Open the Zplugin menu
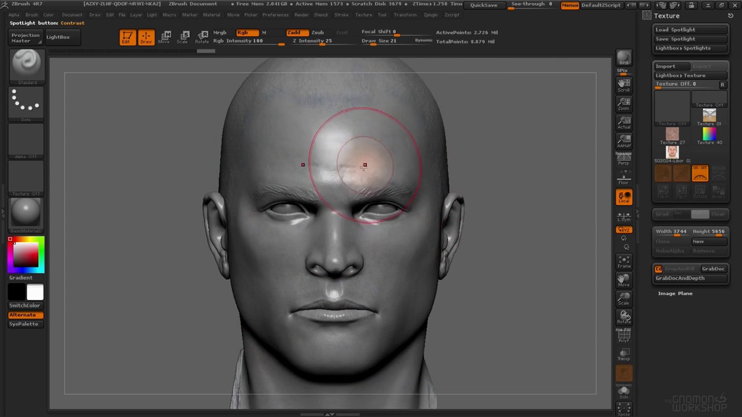742x417 pixels. (x=431, y=15)
